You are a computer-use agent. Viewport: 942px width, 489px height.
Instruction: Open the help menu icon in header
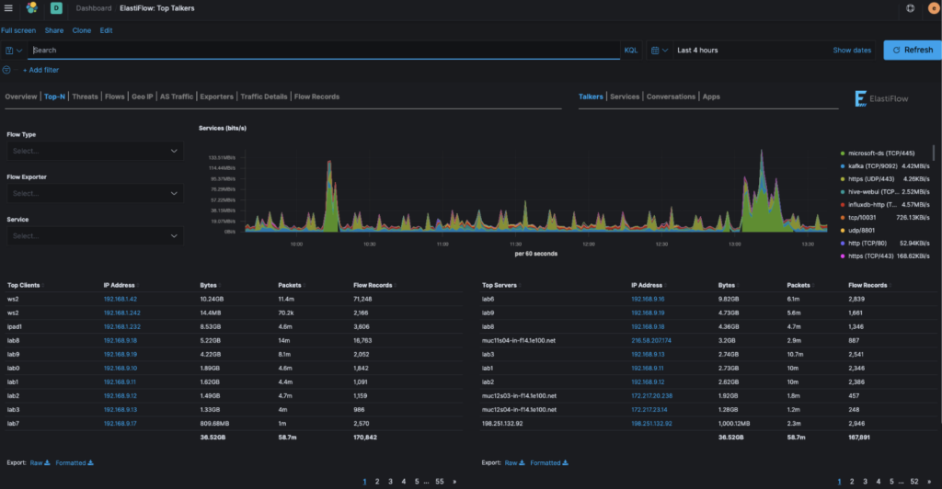(x=910, y=8)
